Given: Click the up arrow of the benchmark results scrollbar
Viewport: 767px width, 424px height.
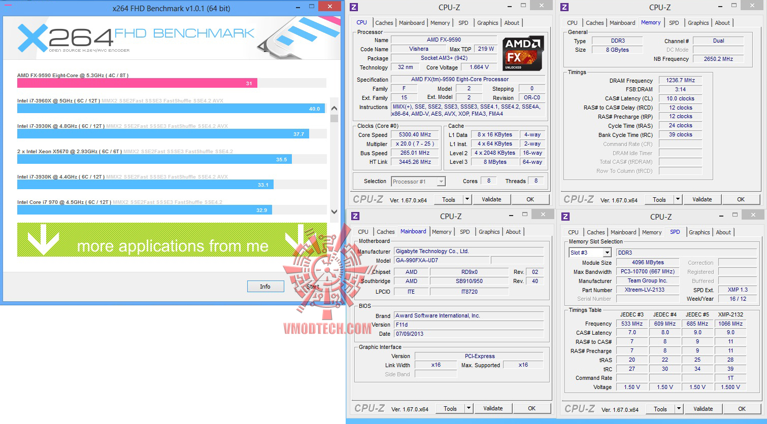Looking at the screenshot, I should pos(334,108).
